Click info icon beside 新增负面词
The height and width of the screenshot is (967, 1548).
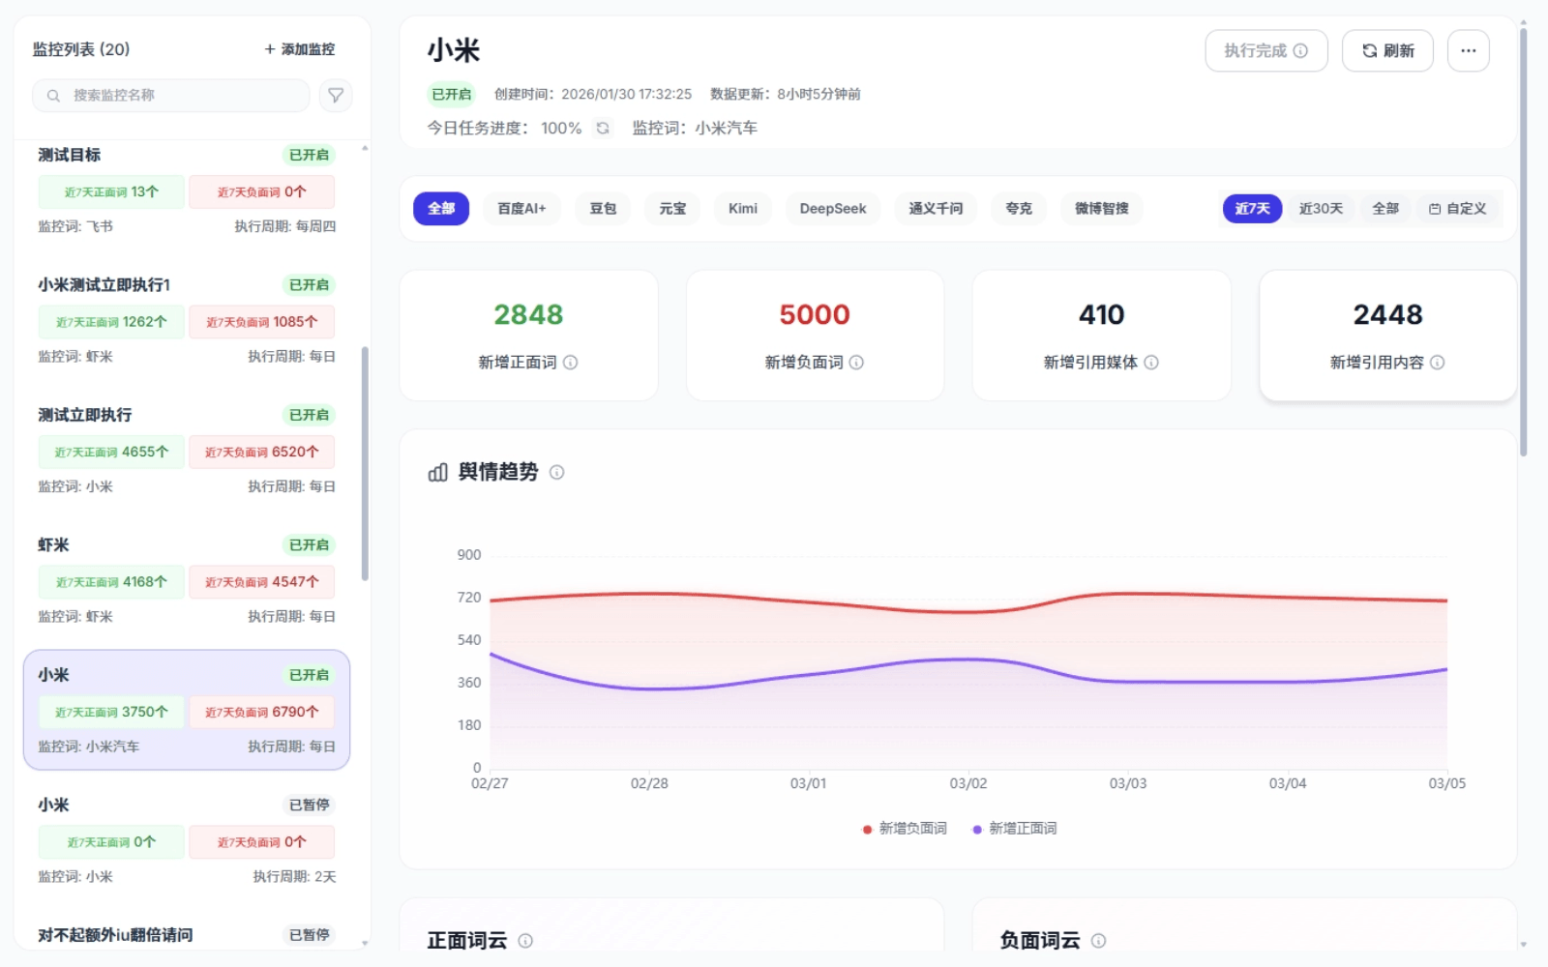pyautogui.click(x=856, y=363)
